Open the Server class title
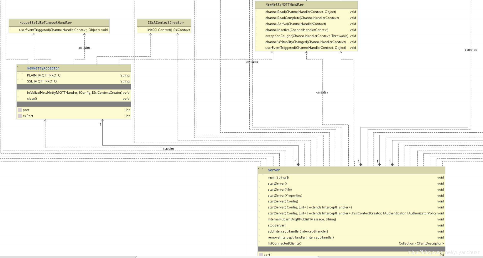The height and width of the screenshot is (258, 483). [x=274, y=170]
